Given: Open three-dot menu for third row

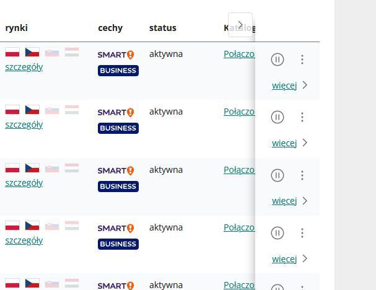Looking at the screenshot, I should tap(302, 175).
